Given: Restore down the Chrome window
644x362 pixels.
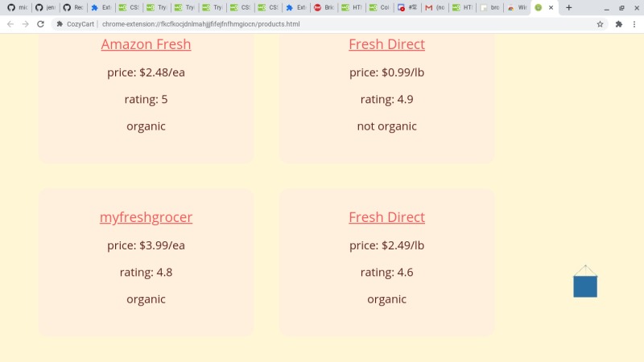Looking at the screenshot, I should 621,8.
